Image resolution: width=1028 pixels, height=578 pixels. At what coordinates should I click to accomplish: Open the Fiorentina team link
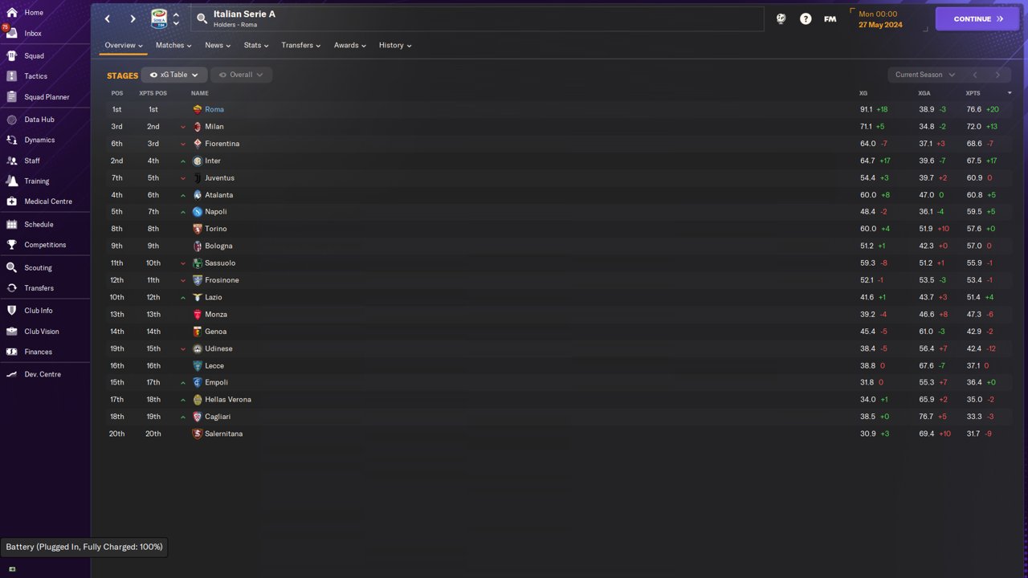[x=222, y=144]
